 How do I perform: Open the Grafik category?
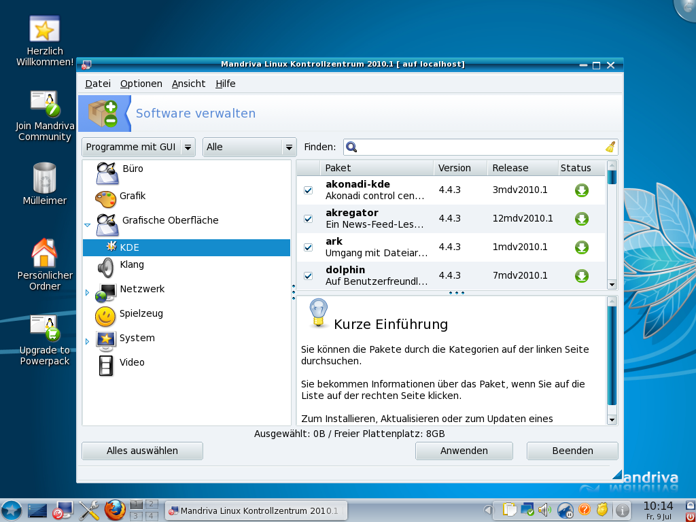pyautogui.click(x=105, y=196)
